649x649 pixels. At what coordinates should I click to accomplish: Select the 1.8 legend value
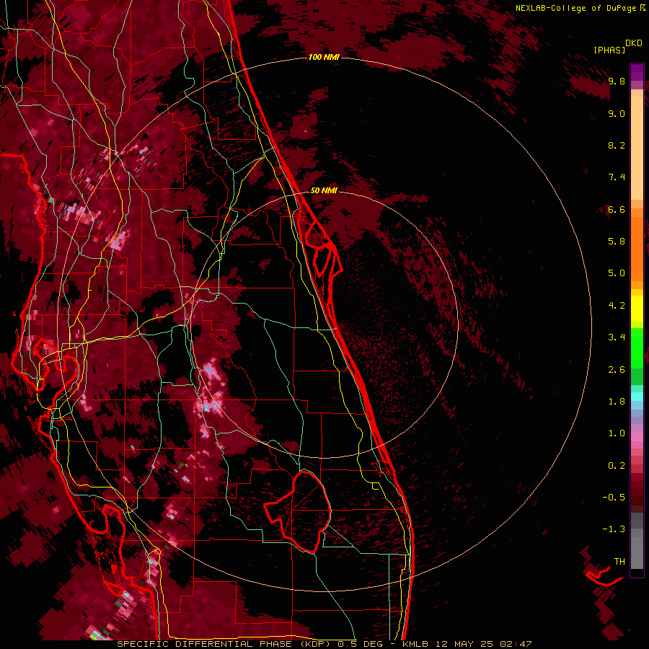617,402
